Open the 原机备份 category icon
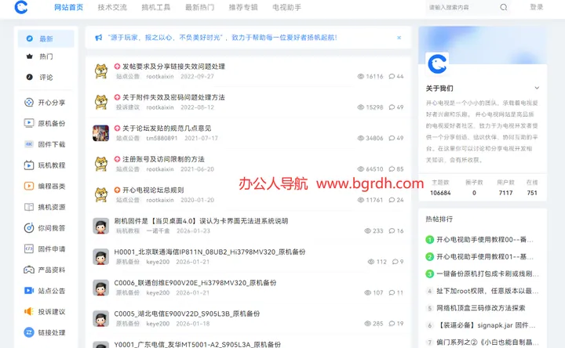The image size is (565, 348). pos(29,123)
